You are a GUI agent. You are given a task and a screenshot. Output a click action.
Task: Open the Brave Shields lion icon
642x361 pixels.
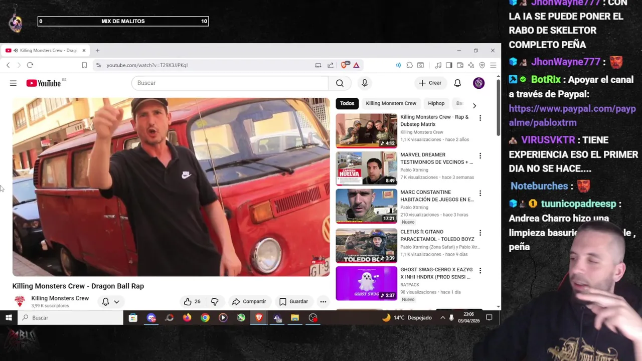point(345,65)
